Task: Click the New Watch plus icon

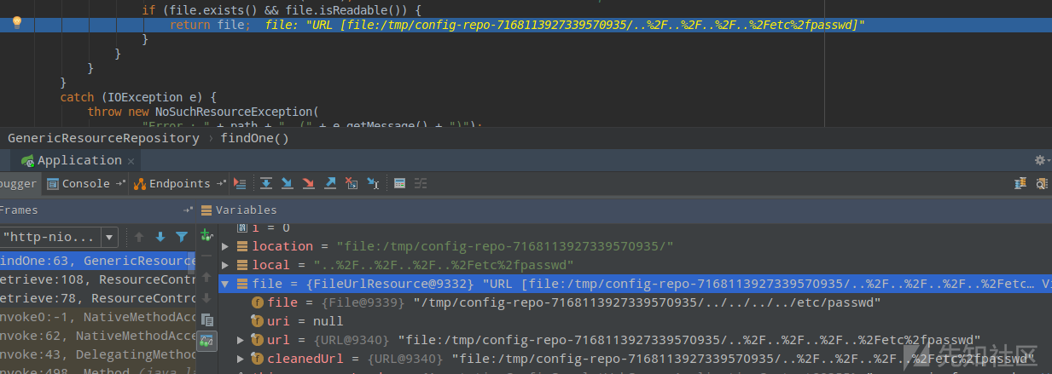Action: (x=206, y=234)
